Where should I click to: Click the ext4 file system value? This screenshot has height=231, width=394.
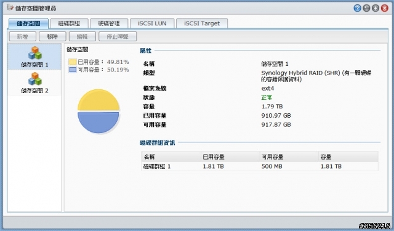[268, 88]
